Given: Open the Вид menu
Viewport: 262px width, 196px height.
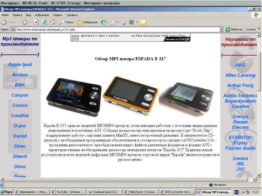Looking at the screenshot, I should 28,15.
